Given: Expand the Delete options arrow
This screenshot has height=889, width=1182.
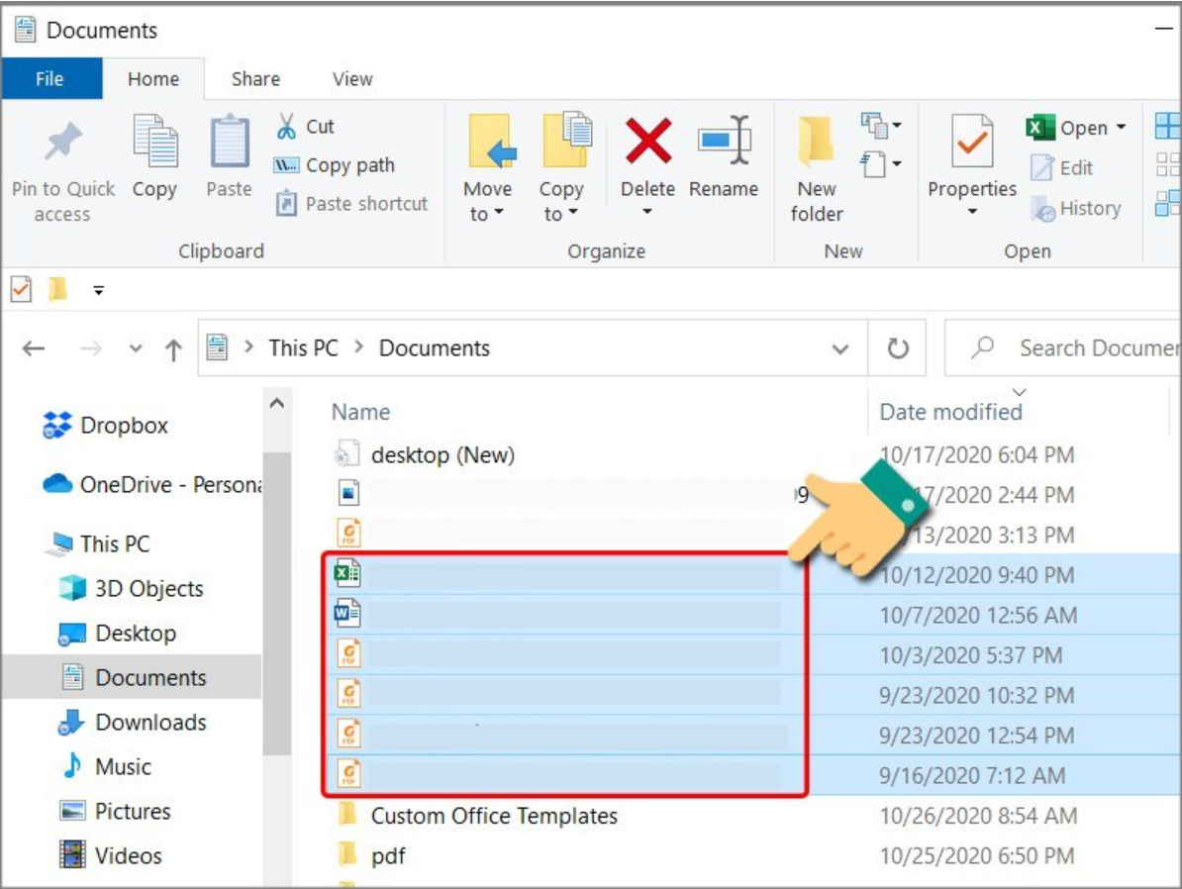Looking at the screenshot, I should pyautogui.click(x=647, y=212).
